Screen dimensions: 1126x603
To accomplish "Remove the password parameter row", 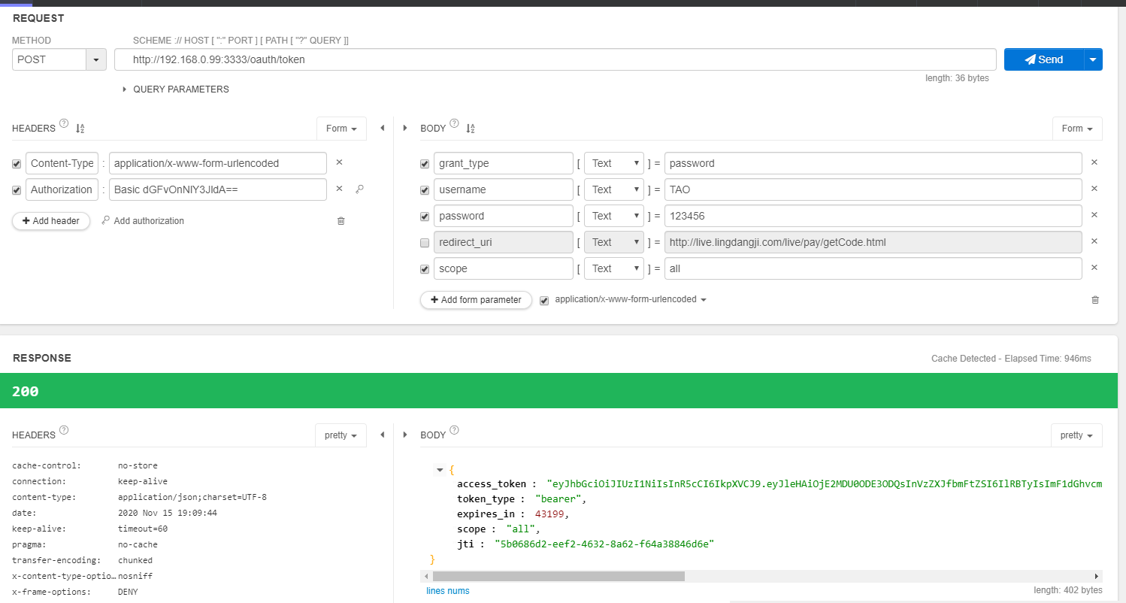I will point(1094,215).
